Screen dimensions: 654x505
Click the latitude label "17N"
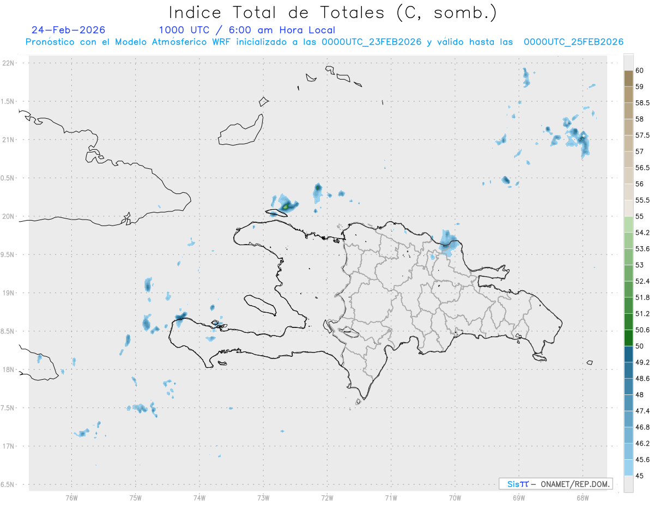click(9, 446)
